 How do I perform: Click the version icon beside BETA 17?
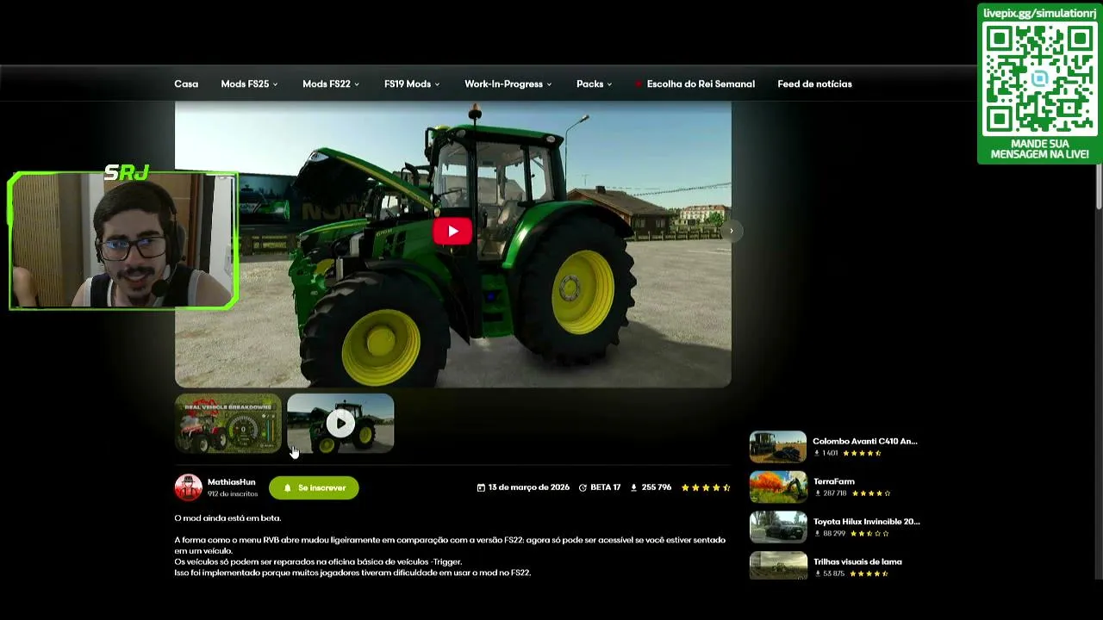coord(583,487)
